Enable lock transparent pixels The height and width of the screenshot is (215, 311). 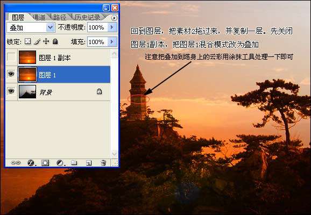click(x=27, y=41)
